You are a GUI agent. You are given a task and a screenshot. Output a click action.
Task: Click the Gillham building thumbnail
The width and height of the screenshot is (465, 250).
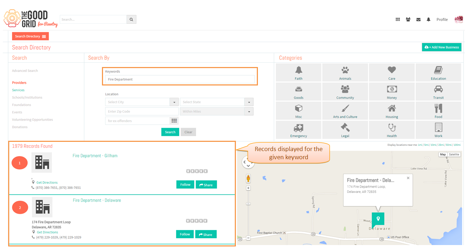click(x=42, y=163)
